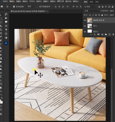This screenshot has height=122, width=115.
Task: Click the StartAI plugin panel icon
Action: pyautogui.click(x=6, y=43)
